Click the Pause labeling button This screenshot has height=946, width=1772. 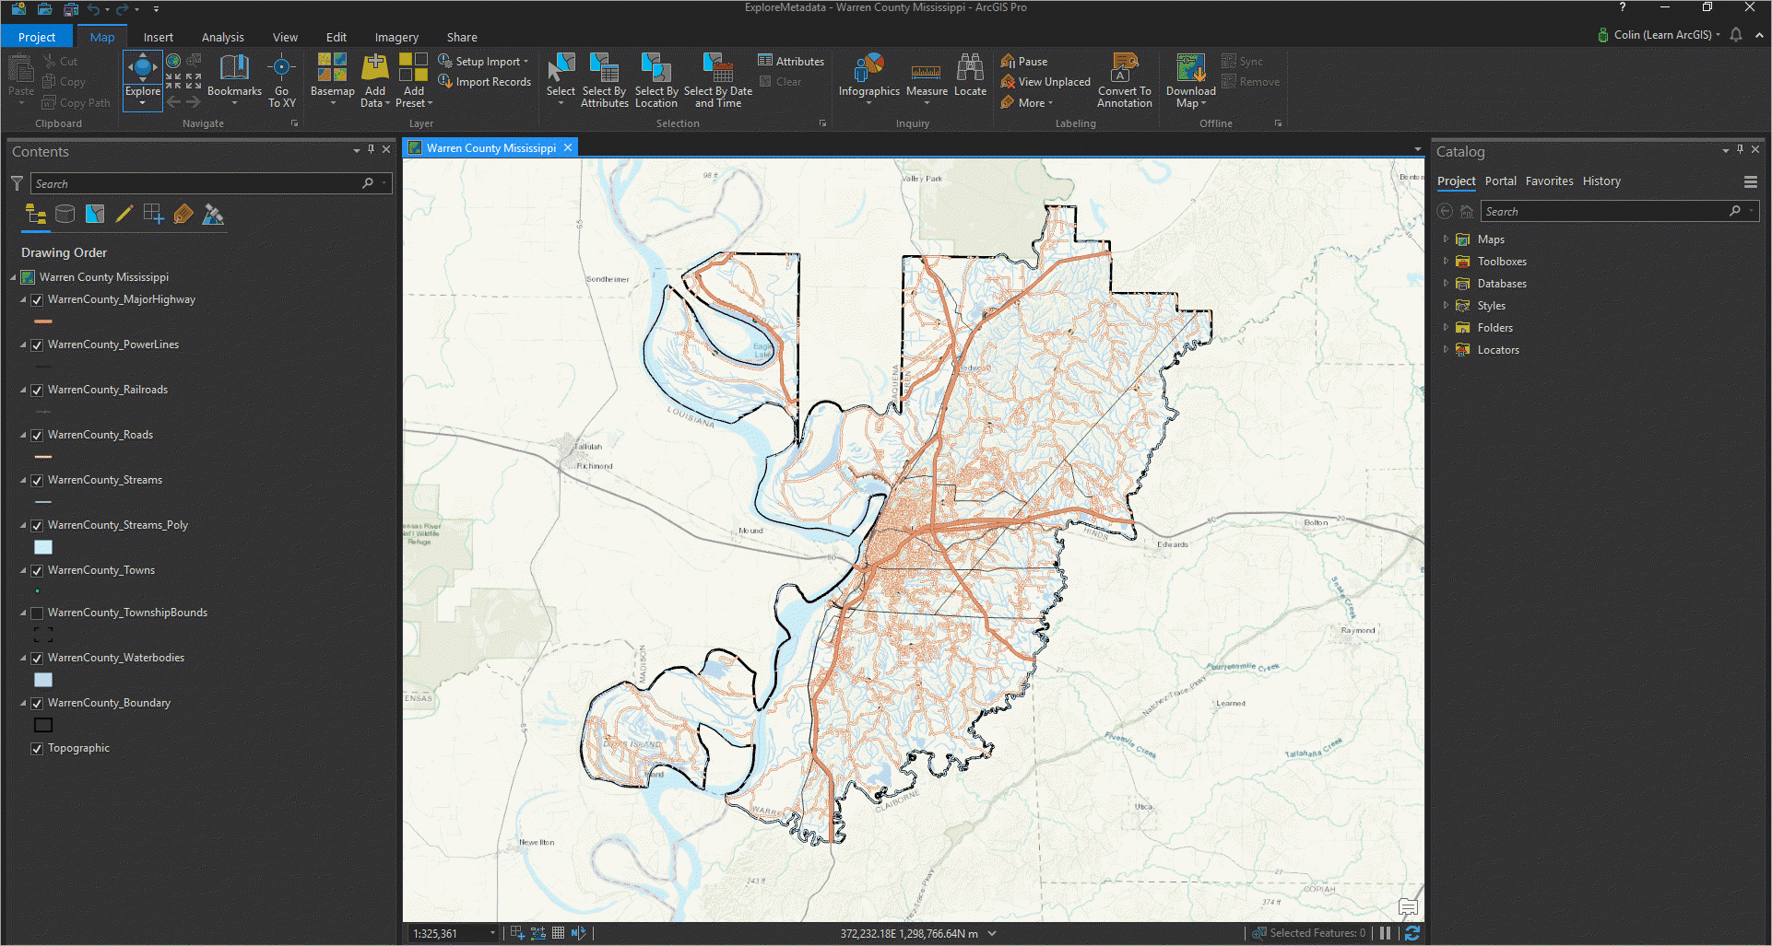pyautogui.click(x=1024, y=61)
